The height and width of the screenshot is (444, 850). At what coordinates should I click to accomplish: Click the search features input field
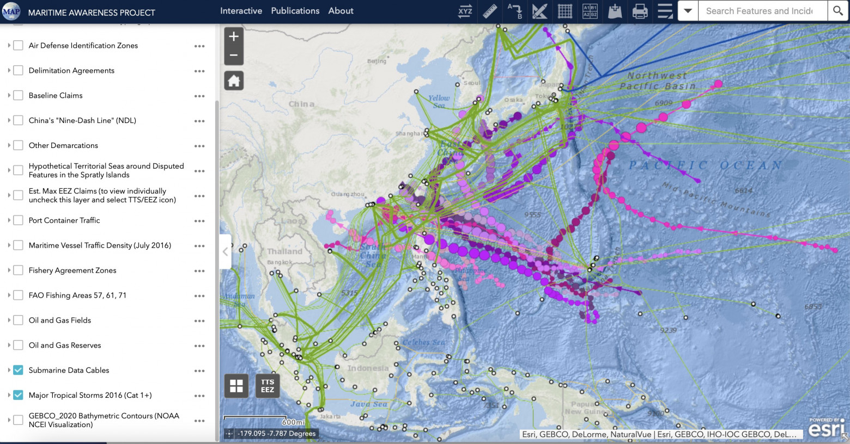click(x=762, y=11)
